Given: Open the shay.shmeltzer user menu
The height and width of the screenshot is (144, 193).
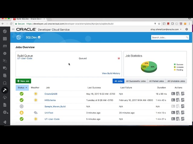Looking at the screenshot, I should (x=166, y=29).
